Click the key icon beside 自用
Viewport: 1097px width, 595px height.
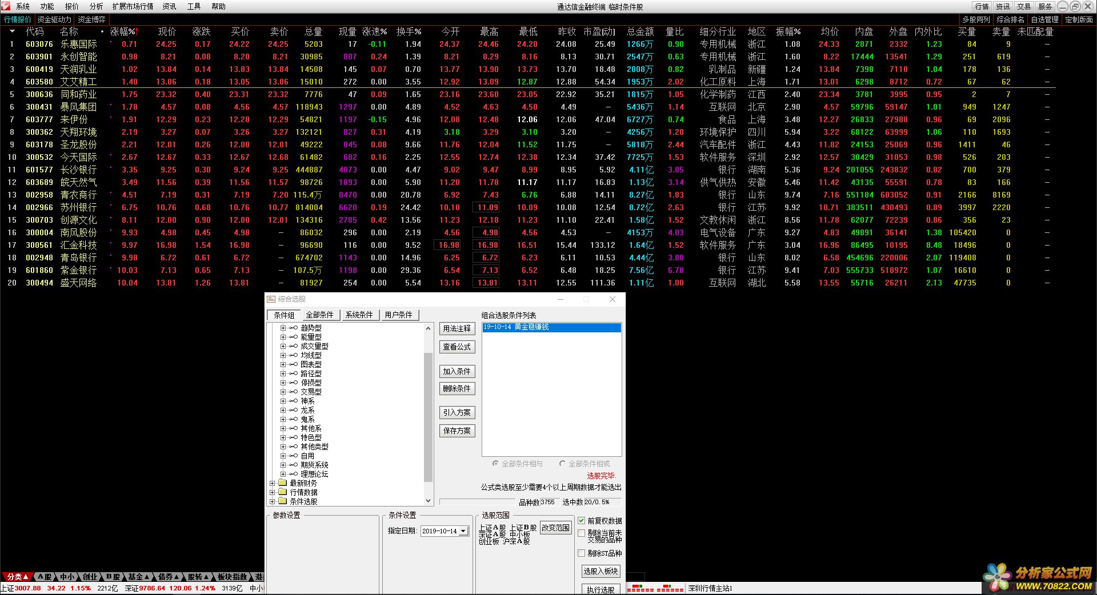[293, 456]
